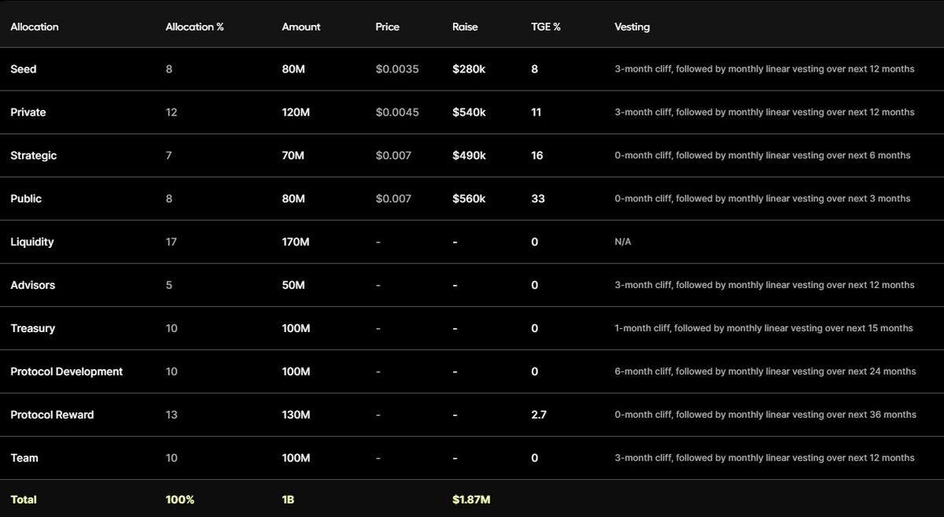The image size is (944, 517).
Task: Select the Protocol Reward row label
Action: point(52,415)
